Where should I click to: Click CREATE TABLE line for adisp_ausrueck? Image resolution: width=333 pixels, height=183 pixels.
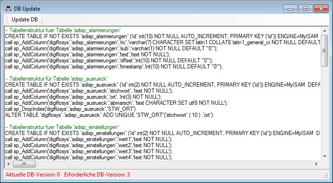pyautogui.click(x=163, y=85)
